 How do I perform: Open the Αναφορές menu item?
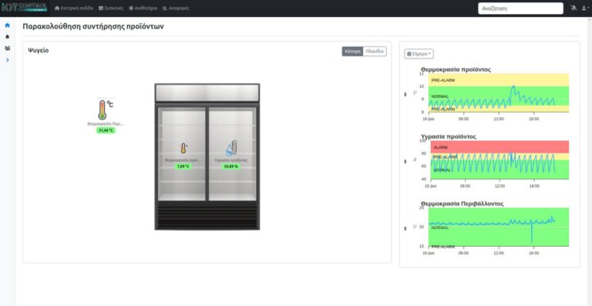(176, 8)
